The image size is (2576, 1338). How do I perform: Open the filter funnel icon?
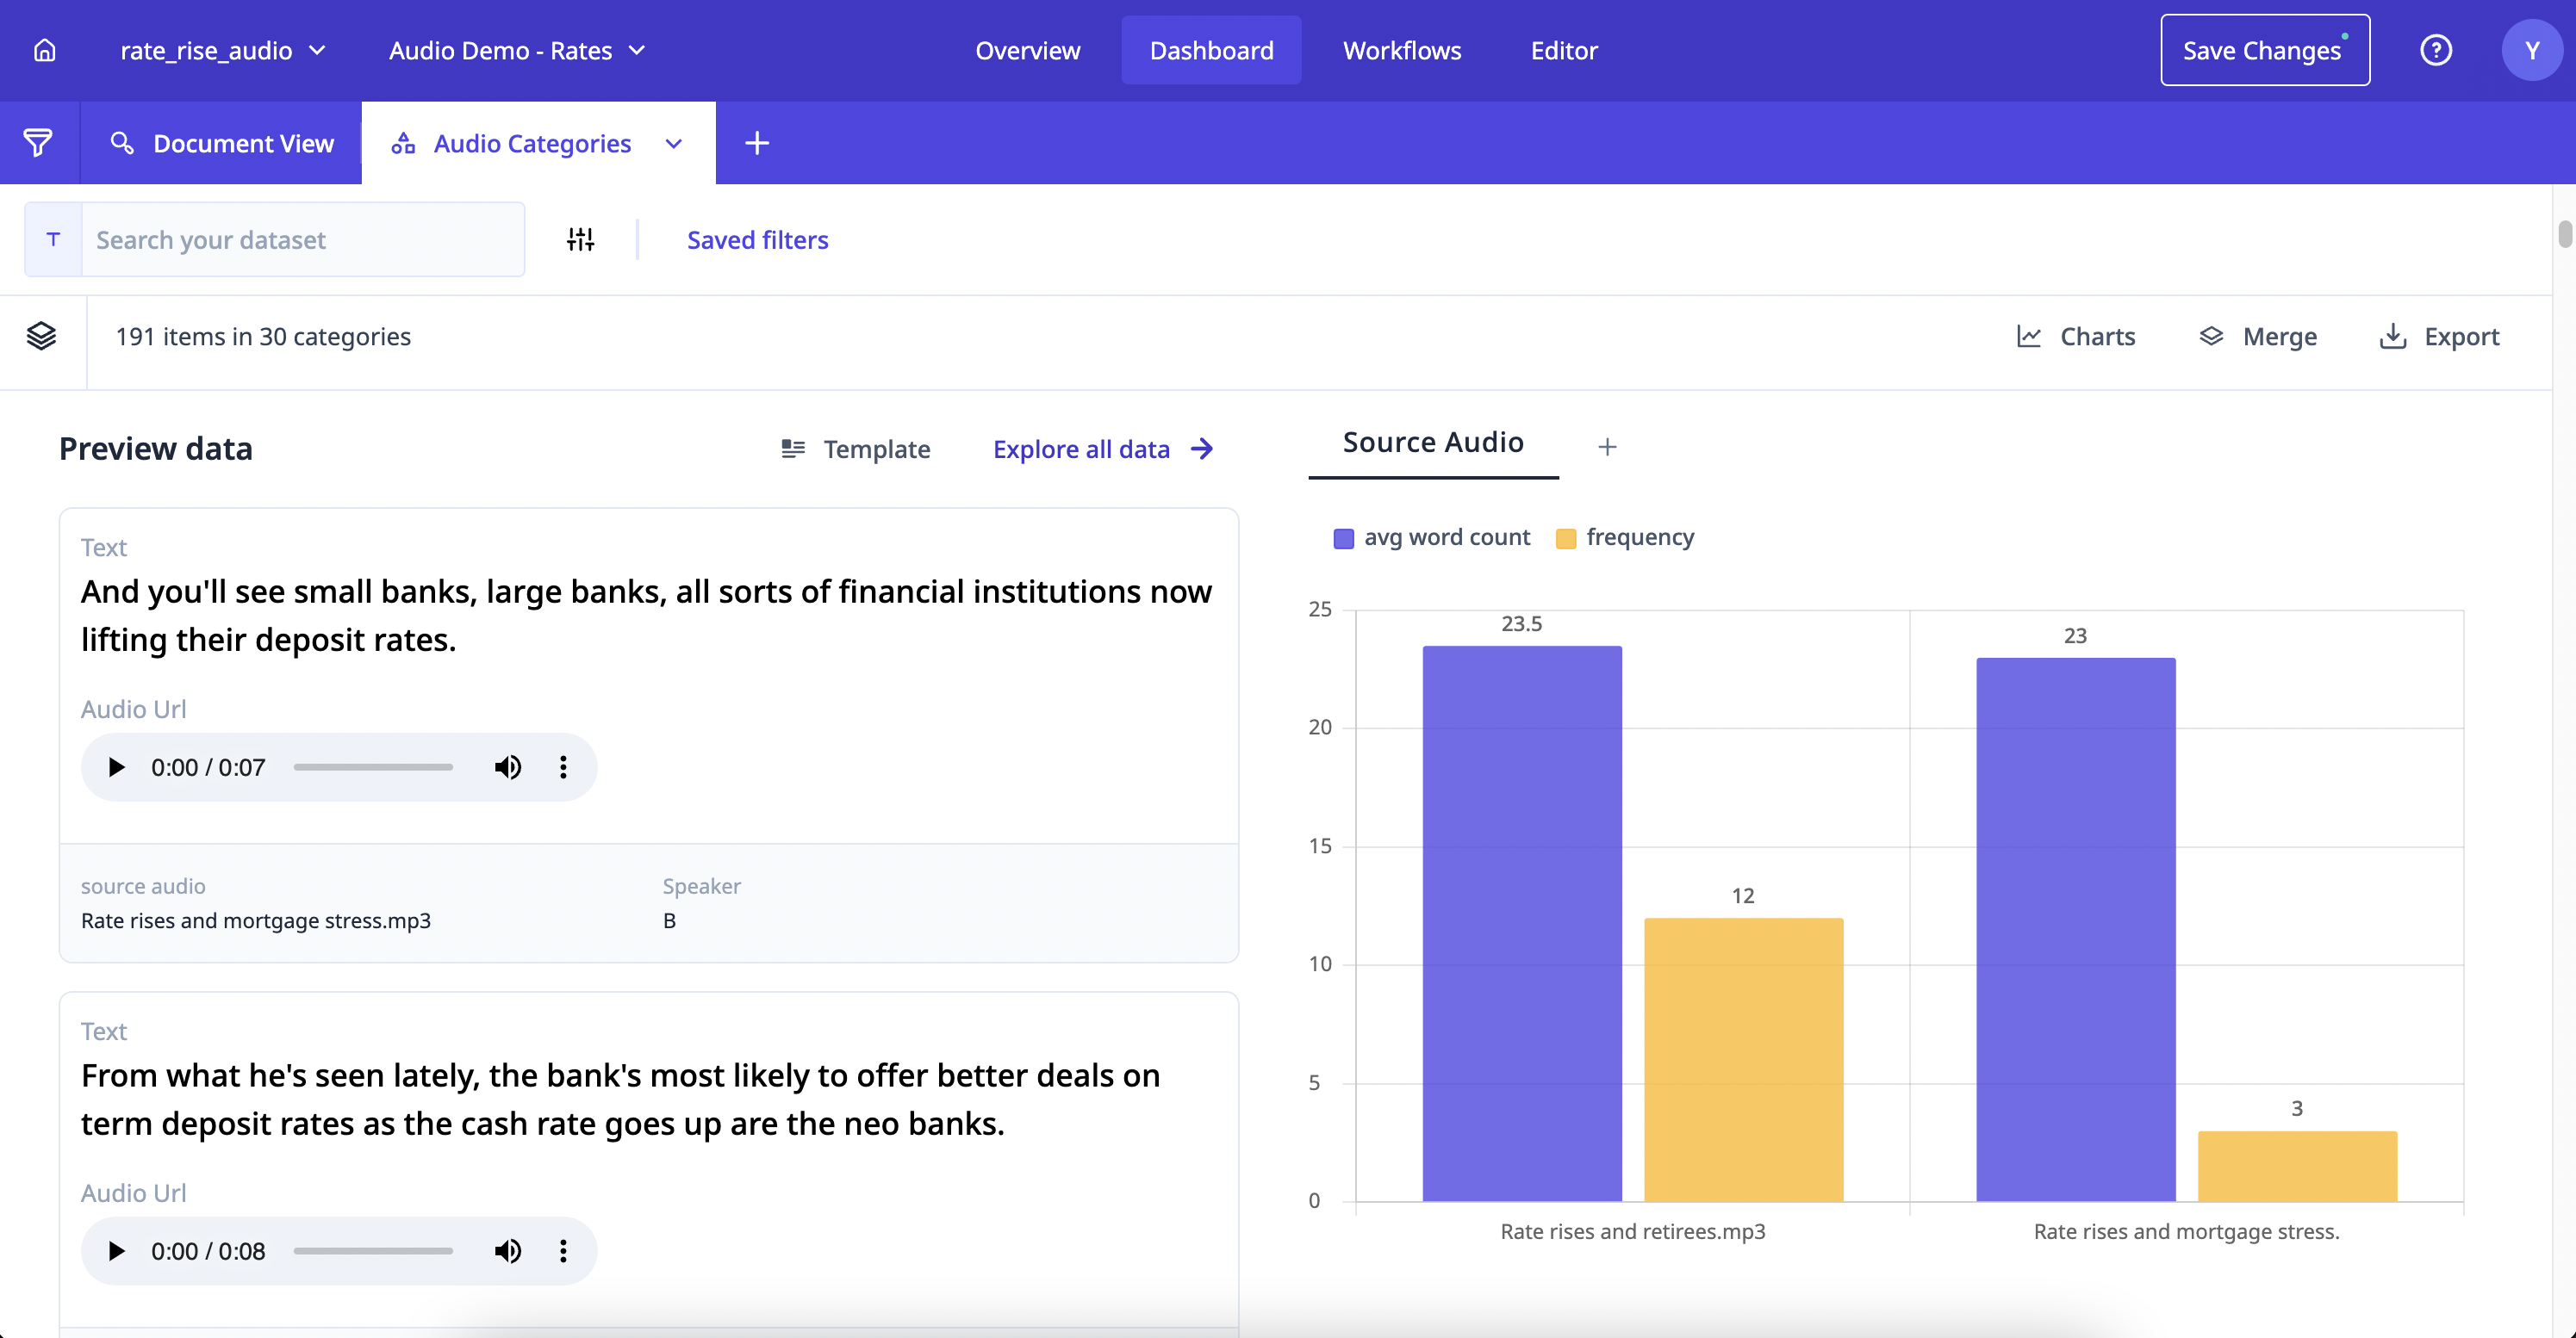pos(38,143)
